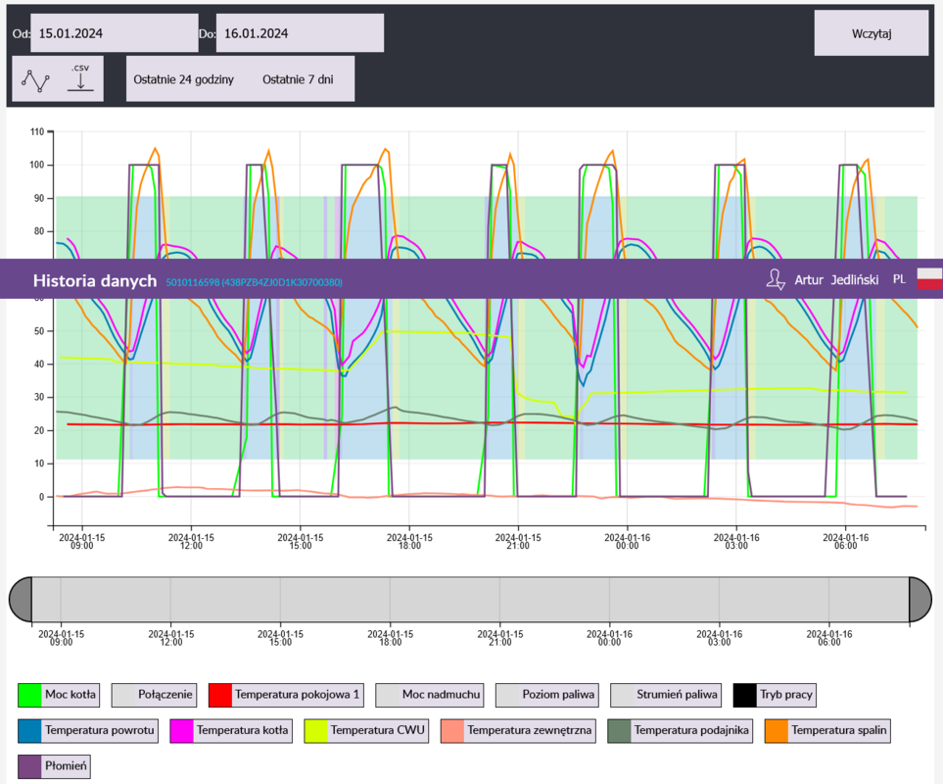
Task: Click the line chart view icon
Action: [x=36, y=80]
